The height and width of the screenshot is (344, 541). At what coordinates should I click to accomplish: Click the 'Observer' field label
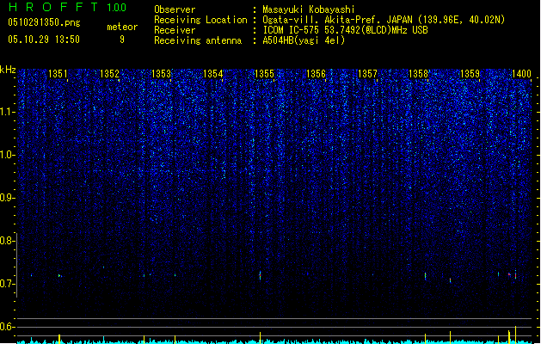(175, 9)
